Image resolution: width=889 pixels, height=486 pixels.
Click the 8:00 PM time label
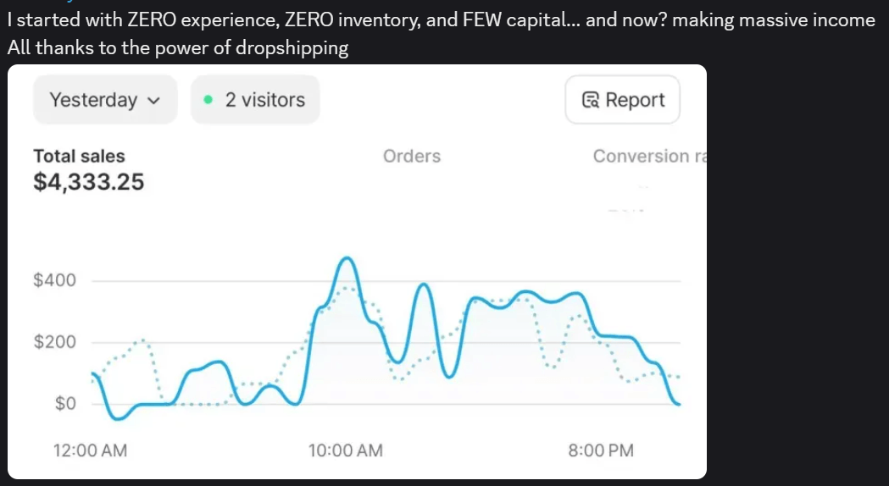[601, 450]
